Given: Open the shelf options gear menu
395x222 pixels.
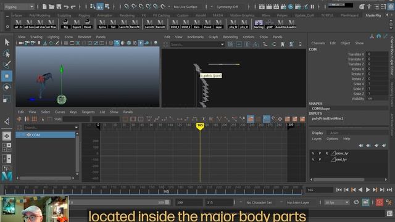Looking at the screenshot, I should pos(7,27).
